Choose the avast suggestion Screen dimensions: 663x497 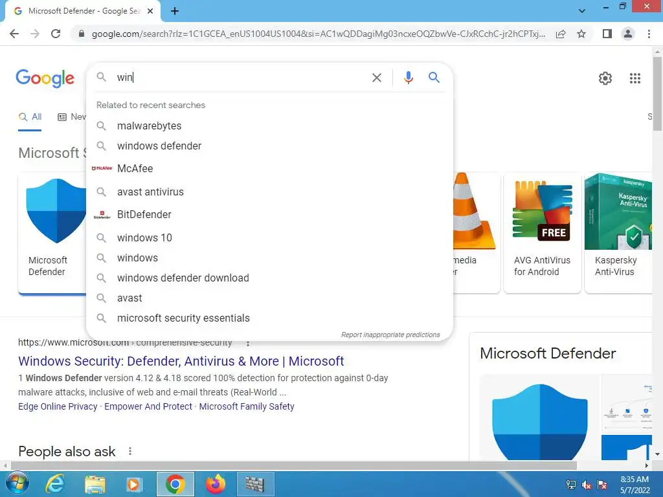click(x=269, y=298)
